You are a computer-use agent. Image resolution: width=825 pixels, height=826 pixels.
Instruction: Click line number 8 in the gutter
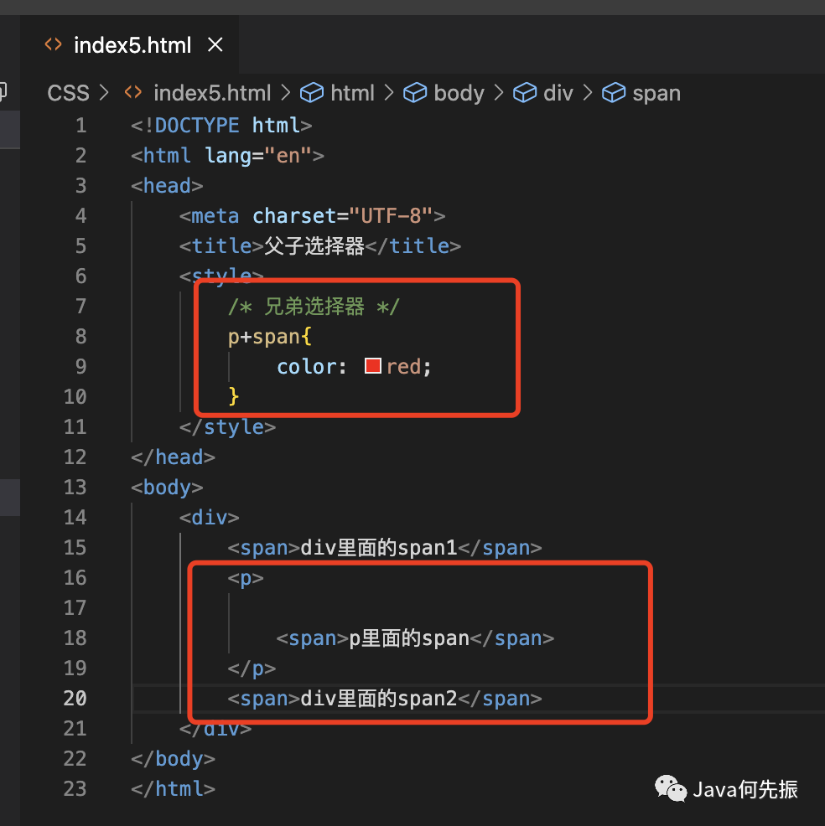[80, 336]
